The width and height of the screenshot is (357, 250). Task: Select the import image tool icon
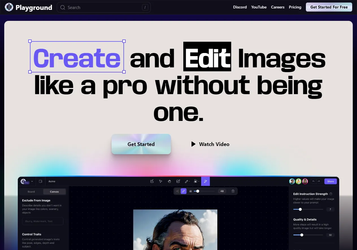152,181
